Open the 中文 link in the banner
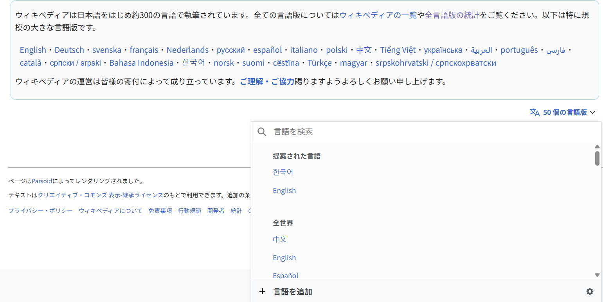 (364, 50)
